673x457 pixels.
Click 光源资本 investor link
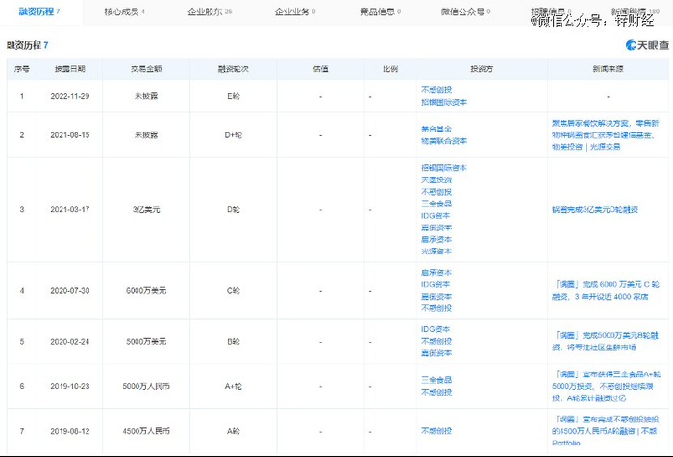(x=436, y=252)
